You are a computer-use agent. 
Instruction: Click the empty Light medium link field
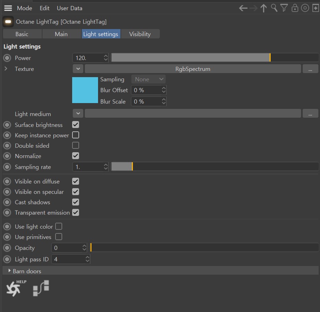[193, 113]
